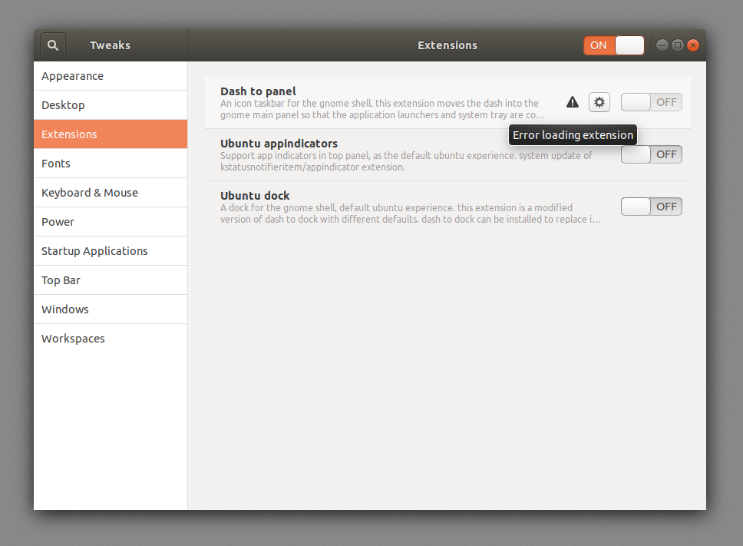Click the Ubuntu dock title
The width and height of the screenshot is (743, 546).
point(255,195)
